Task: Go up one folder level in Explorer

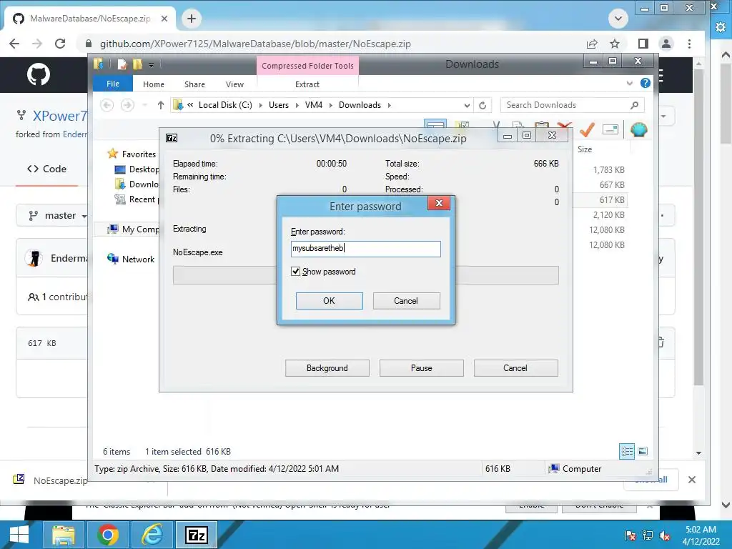Action: 161,105
